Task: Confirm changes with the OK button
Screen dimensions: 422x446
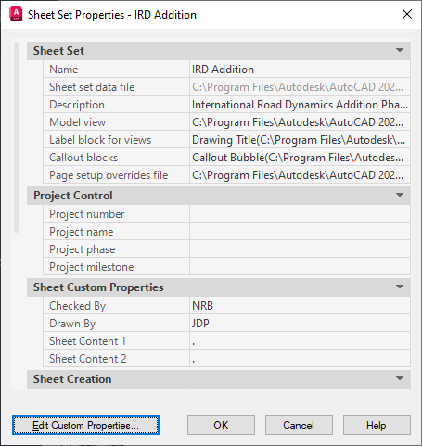Action: pos(221,426)
